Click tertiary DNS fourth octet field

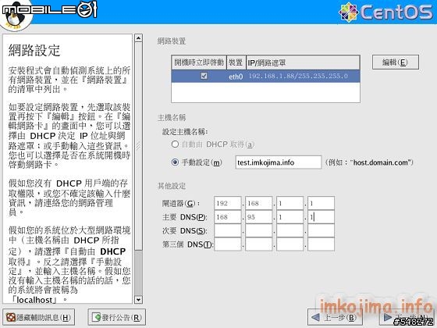click(x=321, y=244)
